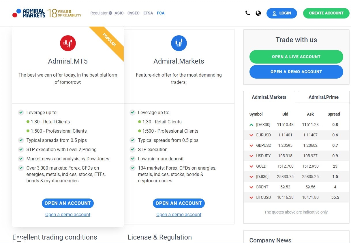This screenshot has width=351, height=243.
Task: Select the CySEC regulator
Action: [134, 13]
